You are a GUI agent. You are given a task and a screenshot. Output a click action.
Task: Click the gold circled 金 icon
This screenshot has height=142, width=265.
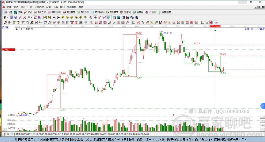[x=152, y=22]
